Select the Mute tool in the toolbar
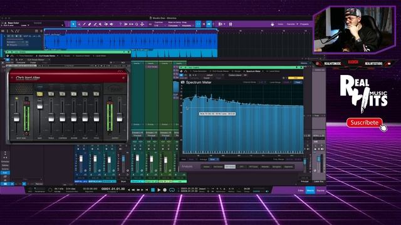 tap(100, 24)
